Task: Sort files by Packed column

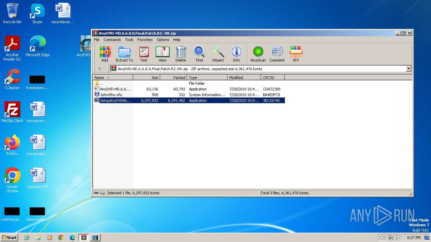Action: [173, 78]
